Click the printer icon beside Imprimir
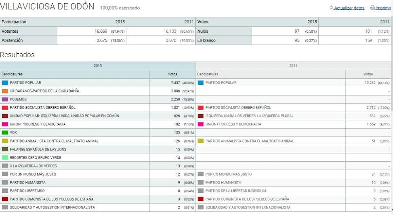This screenshot has width=393, height=215. coord(372,8)
